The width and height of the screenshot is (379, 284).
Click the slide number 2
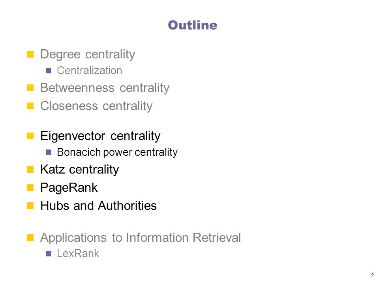coord(372,276)
